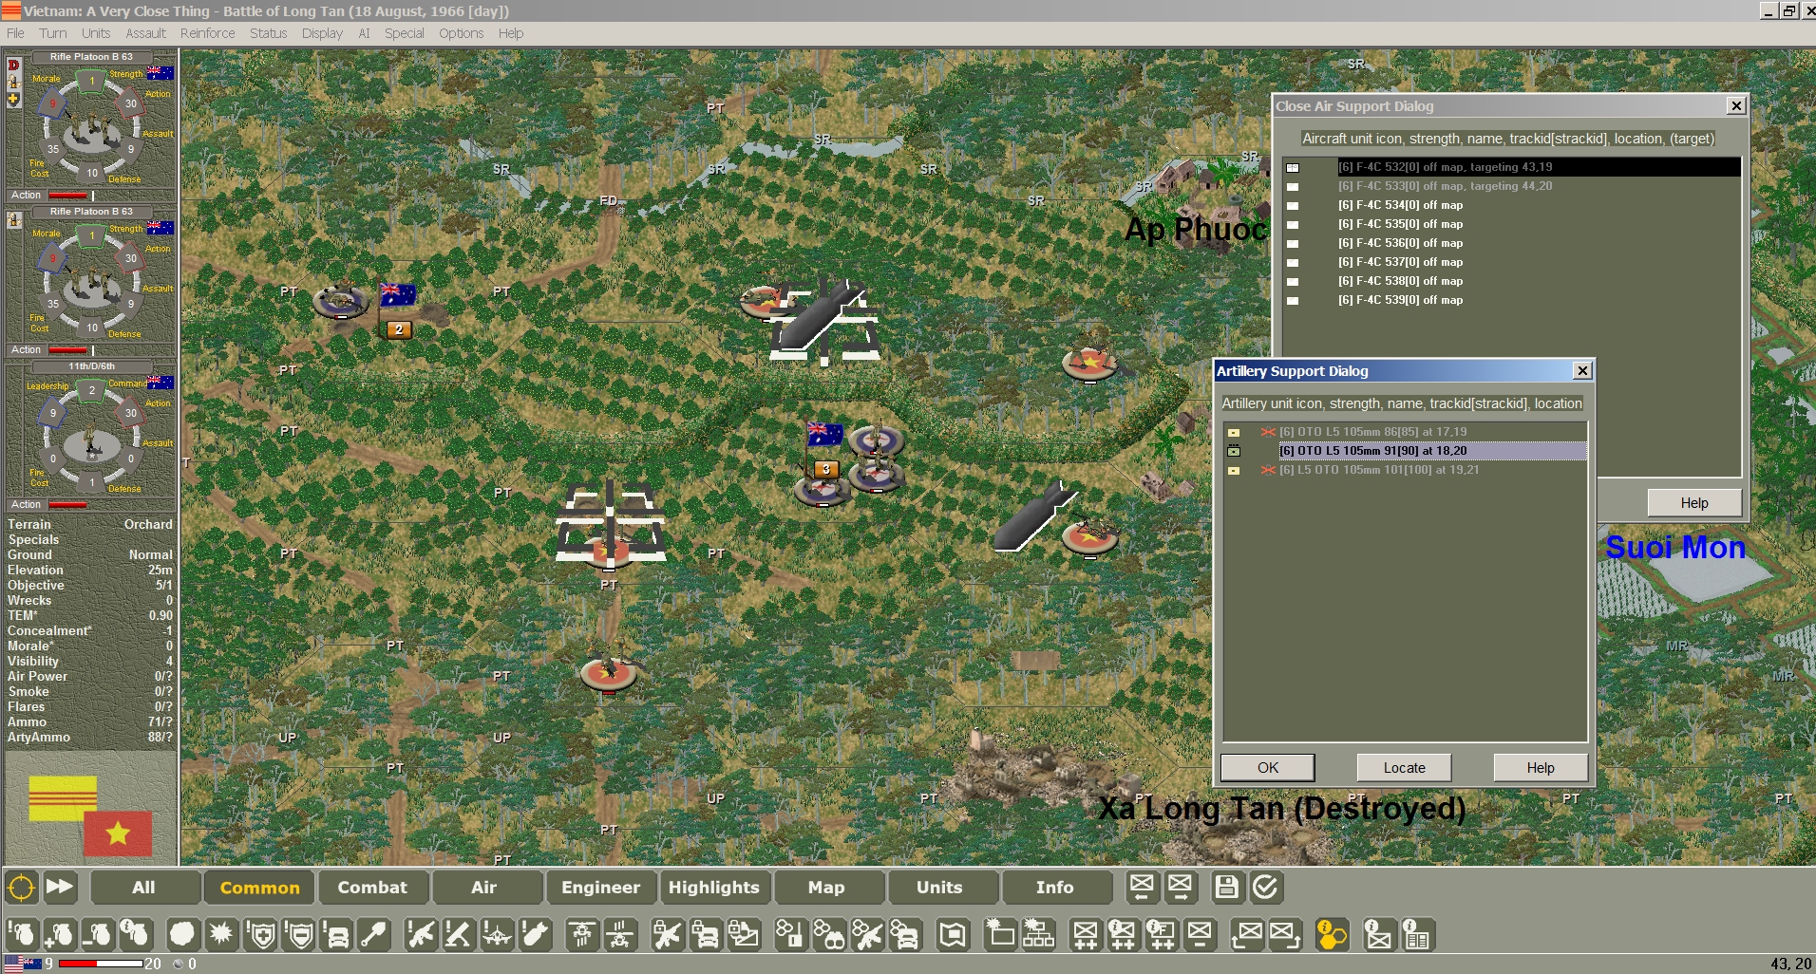1816x974 pixels.
Task: Click the grenade info icon
Action: pos(135,935)
